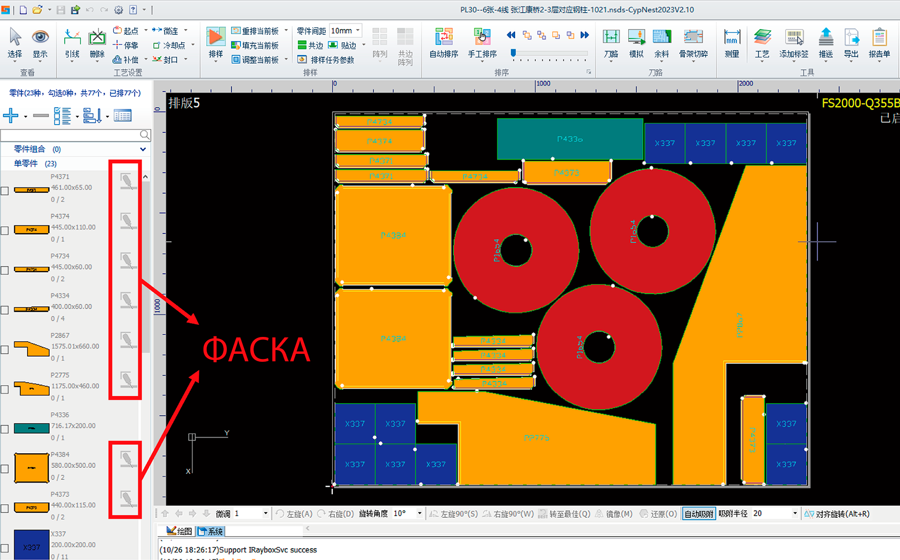Click the 添加标签 barcode label icon
This screenshot has width=900, height=560.
794,37
